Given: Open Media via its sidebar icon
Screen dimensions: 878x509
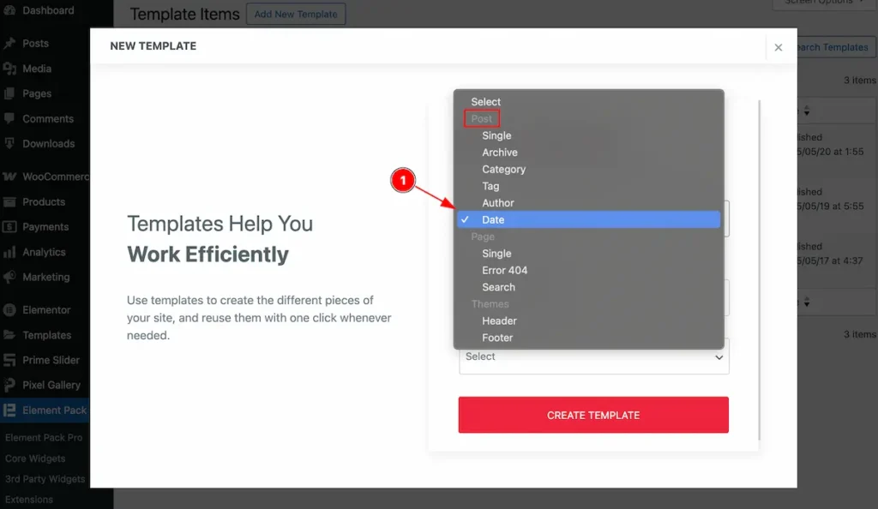Looking at the screenshot, I should point(9,69).
